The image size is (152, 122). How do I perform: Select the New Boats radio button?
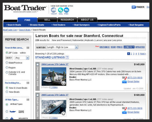pos(7,92)
